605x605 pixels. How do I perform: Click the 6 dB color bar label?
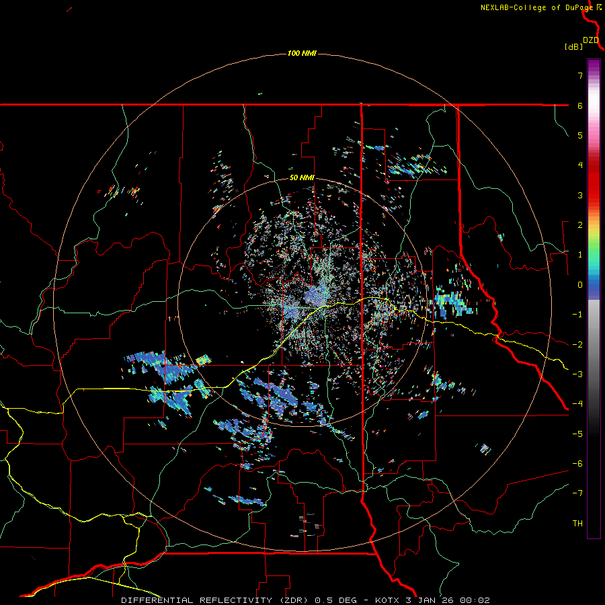[580, 106]
